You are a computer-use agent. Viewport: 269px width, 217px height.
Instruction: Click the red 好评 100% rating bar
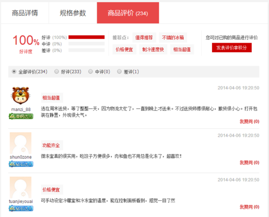[x=87, y=37]
